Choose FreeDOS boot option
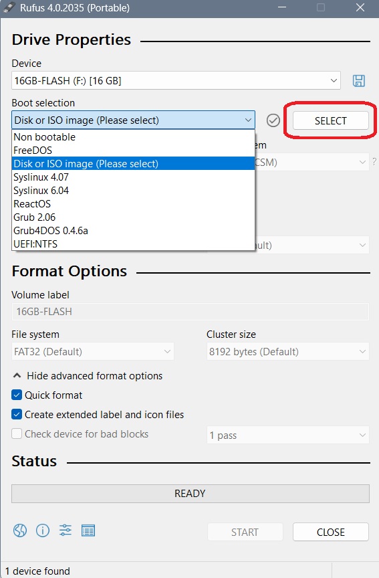This screenshot has height=578, width=379. [x=133, y=151]
